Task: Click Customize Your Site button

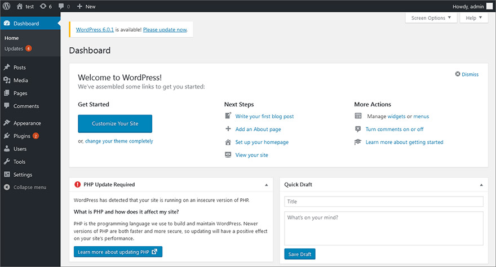Action: click(115, 123)
